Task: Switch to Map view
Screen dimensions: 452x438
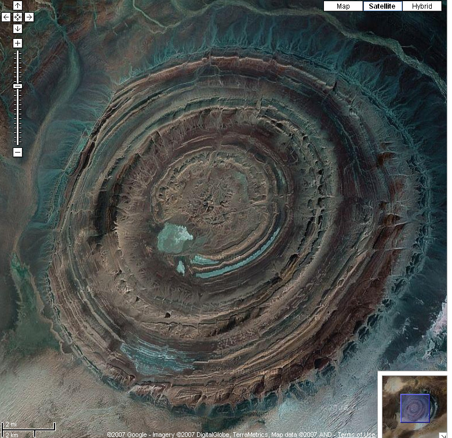Action: [343, 6]
